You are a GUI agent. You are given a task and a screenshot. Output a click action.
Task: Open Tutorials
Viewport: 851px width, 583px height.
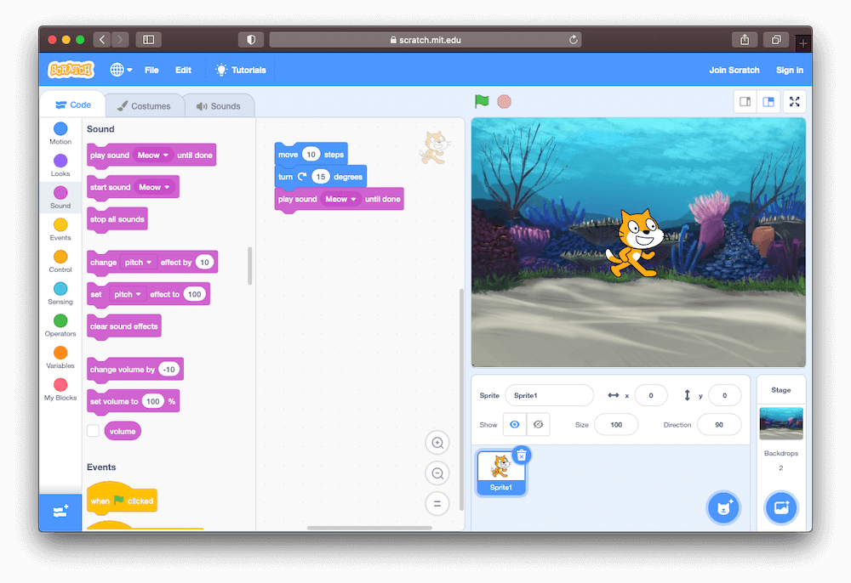(241, 70)
